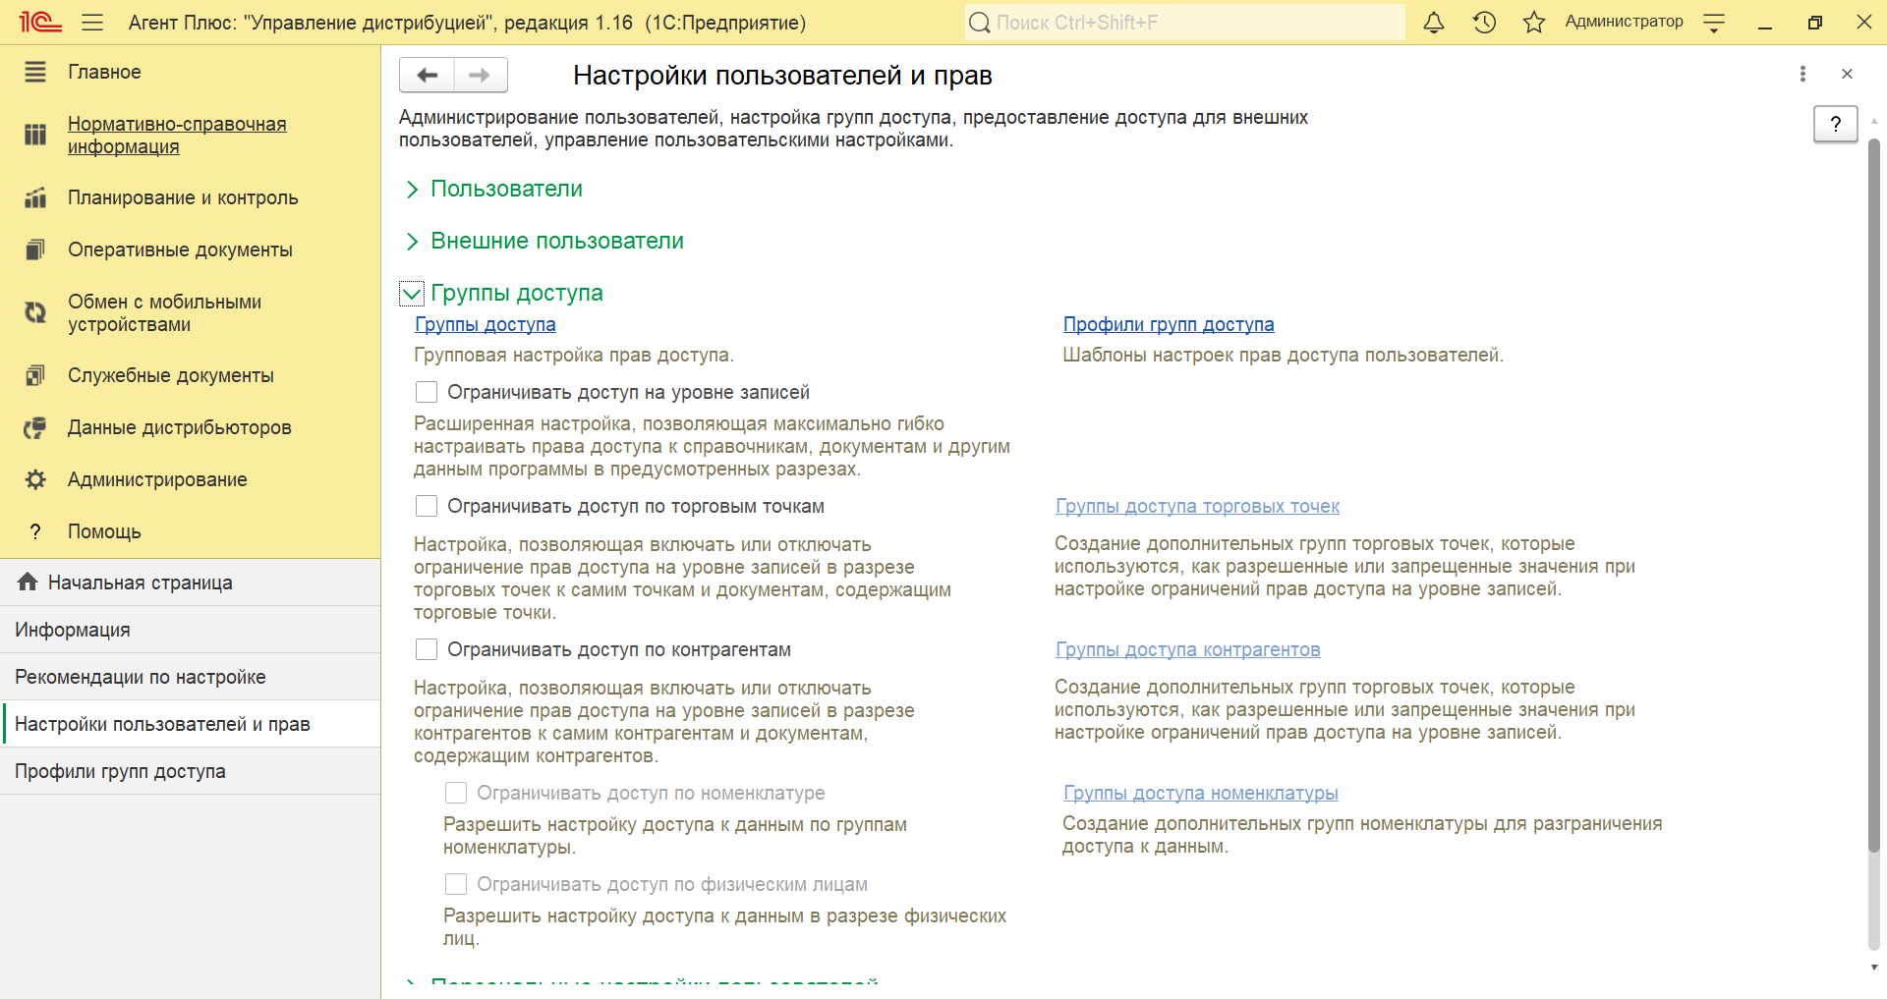Open Нормативно-справочная информация section

(x=177, y=135)
